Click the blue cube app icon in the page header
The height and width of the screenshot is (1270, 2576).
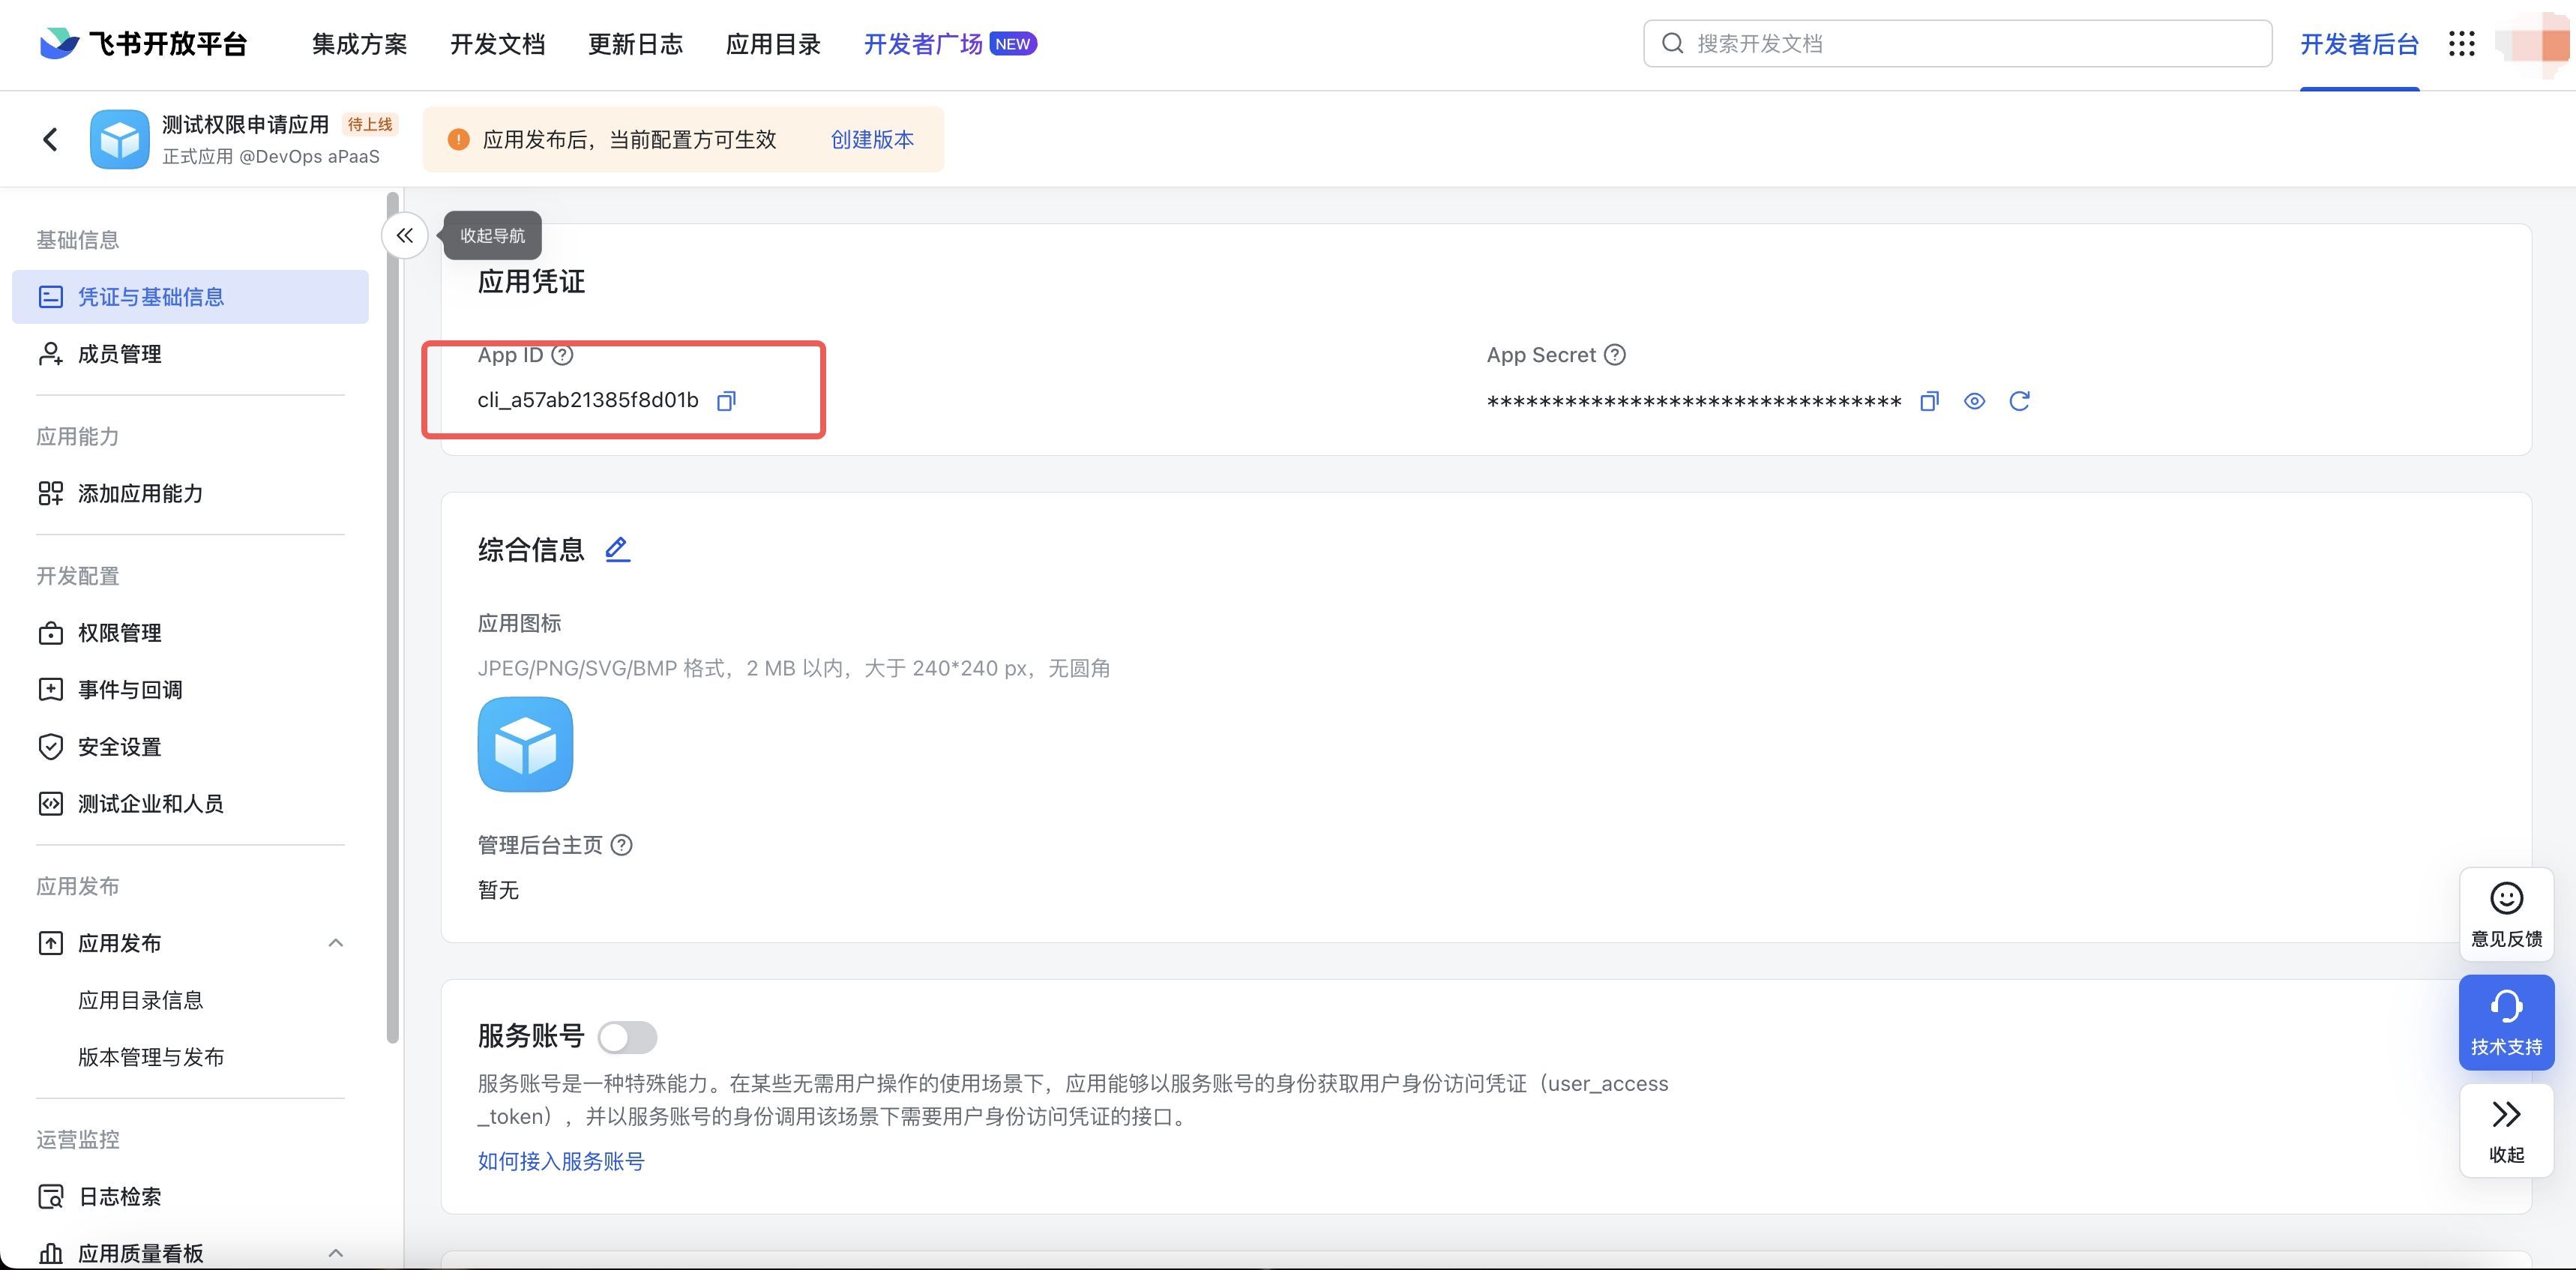(120, 139)
